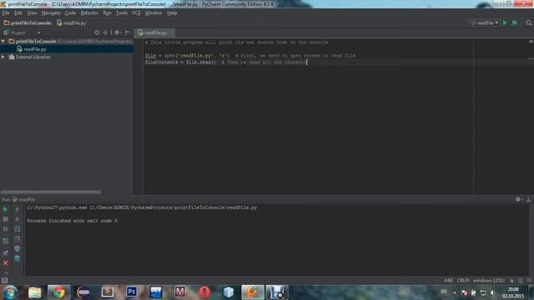
Task: Open the Navigate menu
Action: click(51, 13)
